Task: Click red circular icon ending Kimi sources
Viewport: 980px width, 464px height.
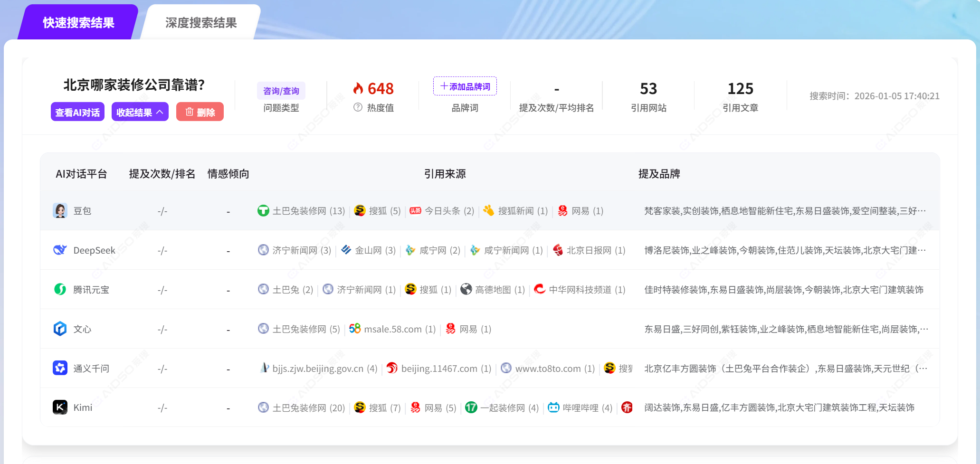Action: (x=627, y=407)
